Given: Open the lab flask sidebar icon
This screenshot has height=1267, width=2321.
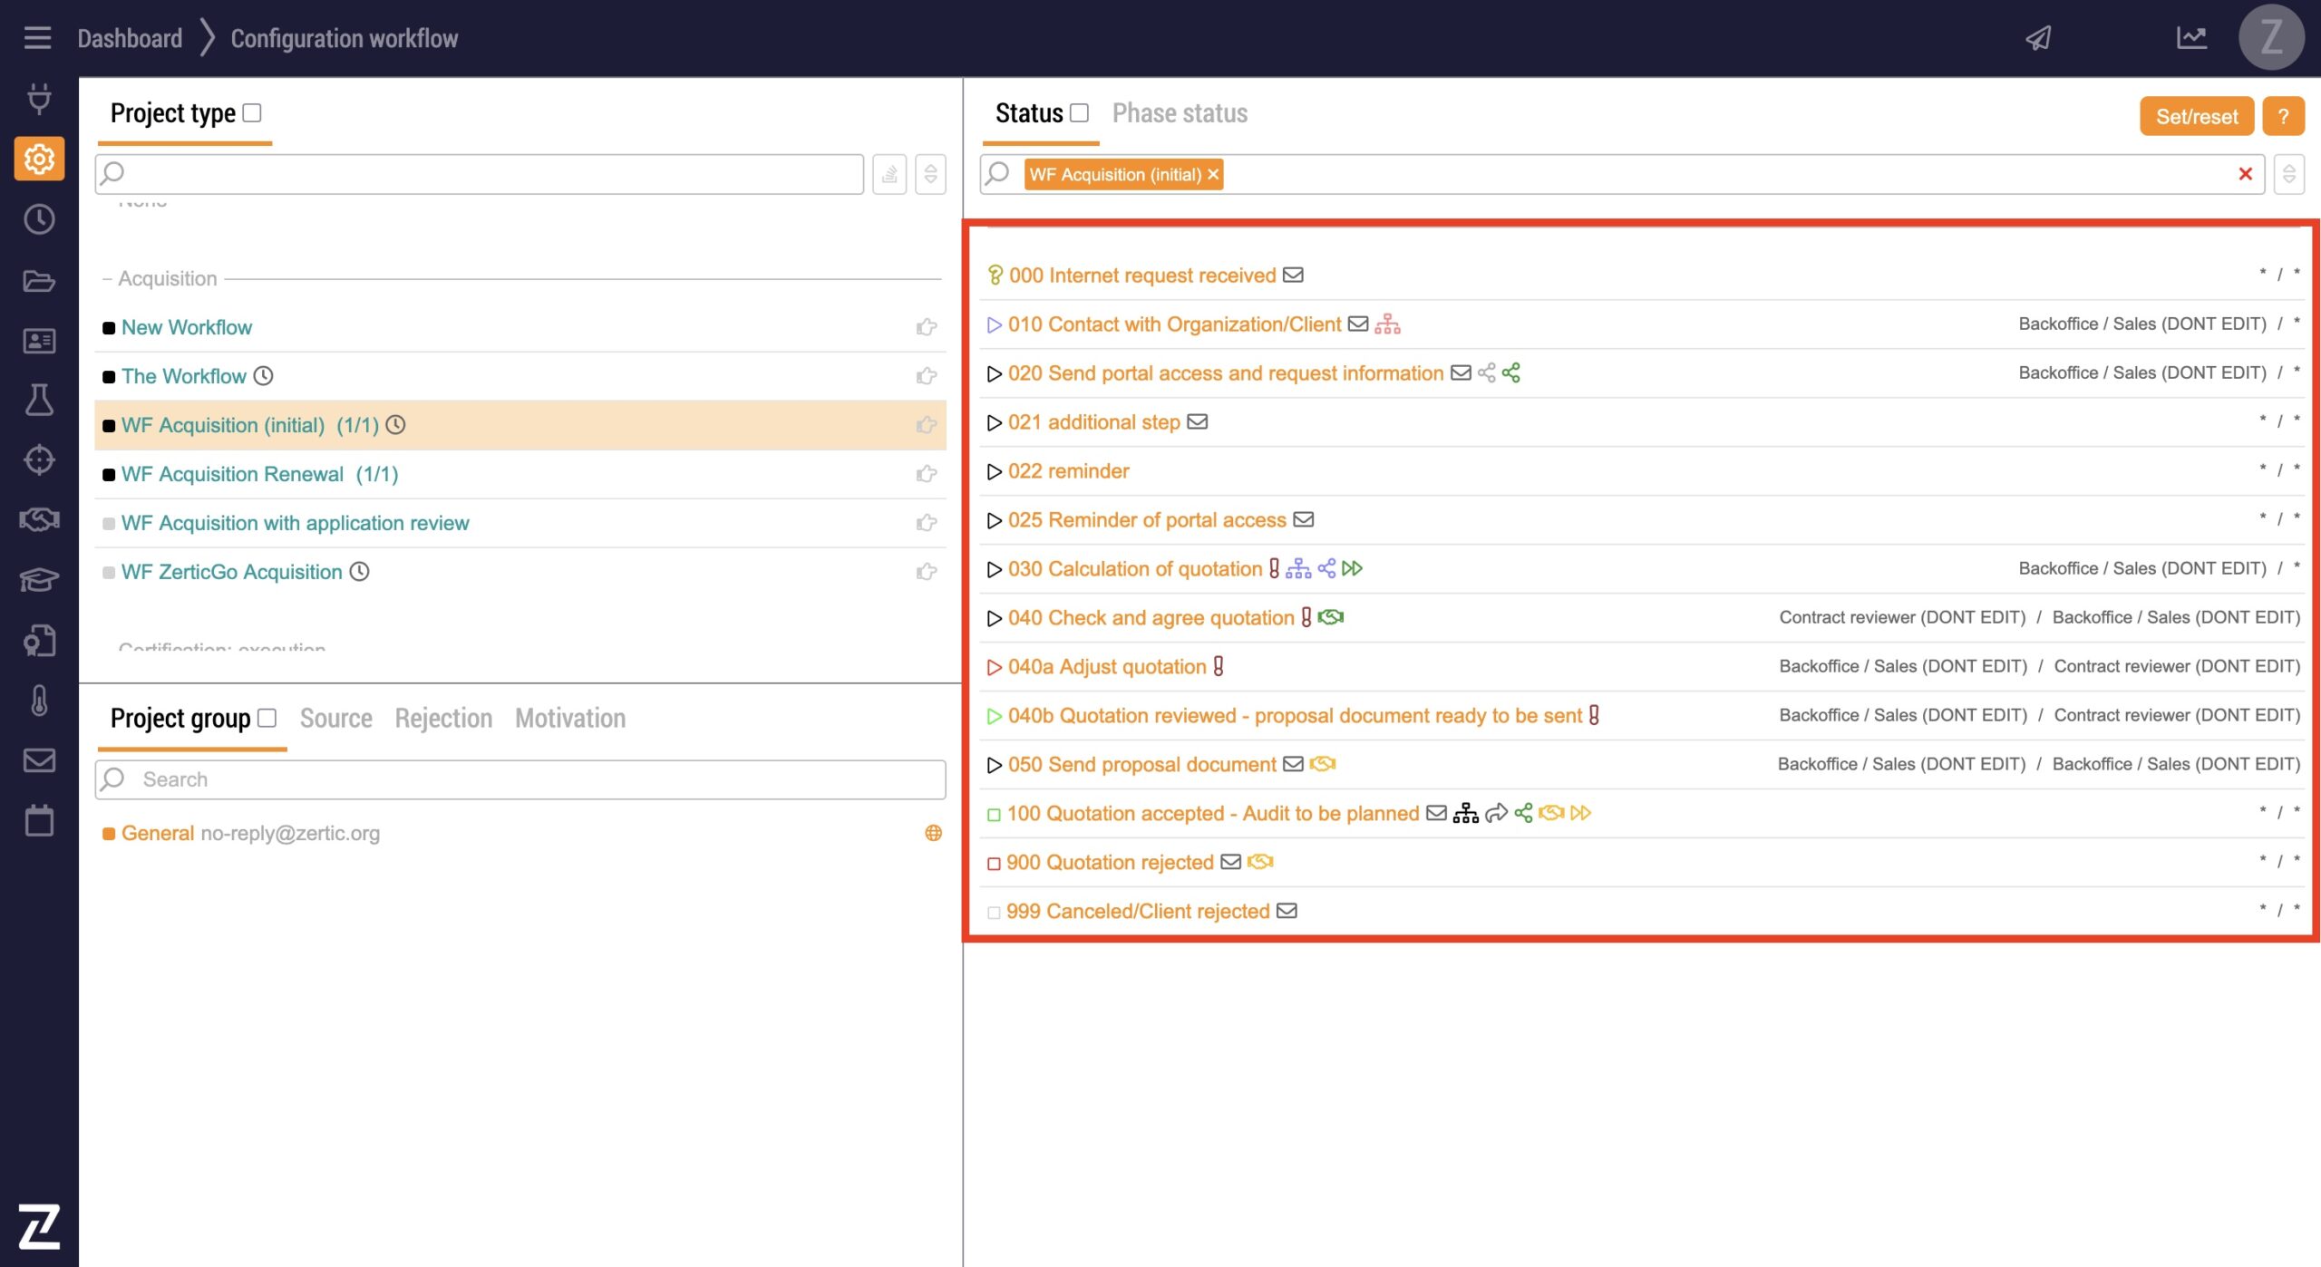Looking at the screenshot, I should pos(39,400).
